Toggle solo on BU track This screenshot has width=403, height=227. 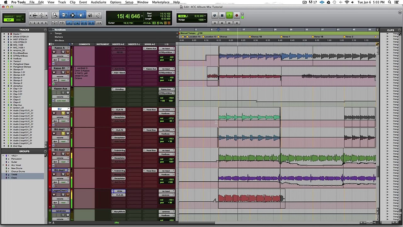[x=63, y=113]
